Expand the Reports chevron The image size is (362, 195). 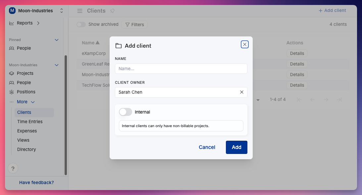38,23
